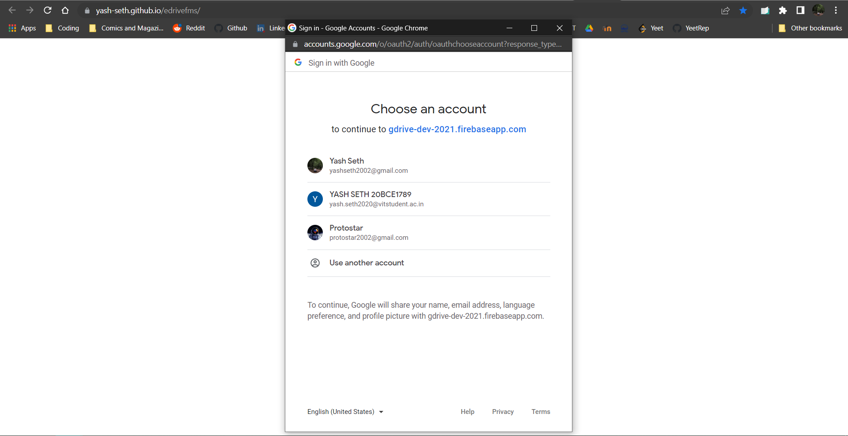848x436 pixels.
Task: Click Google logo in popup title bar
Action: coord(292,28)
